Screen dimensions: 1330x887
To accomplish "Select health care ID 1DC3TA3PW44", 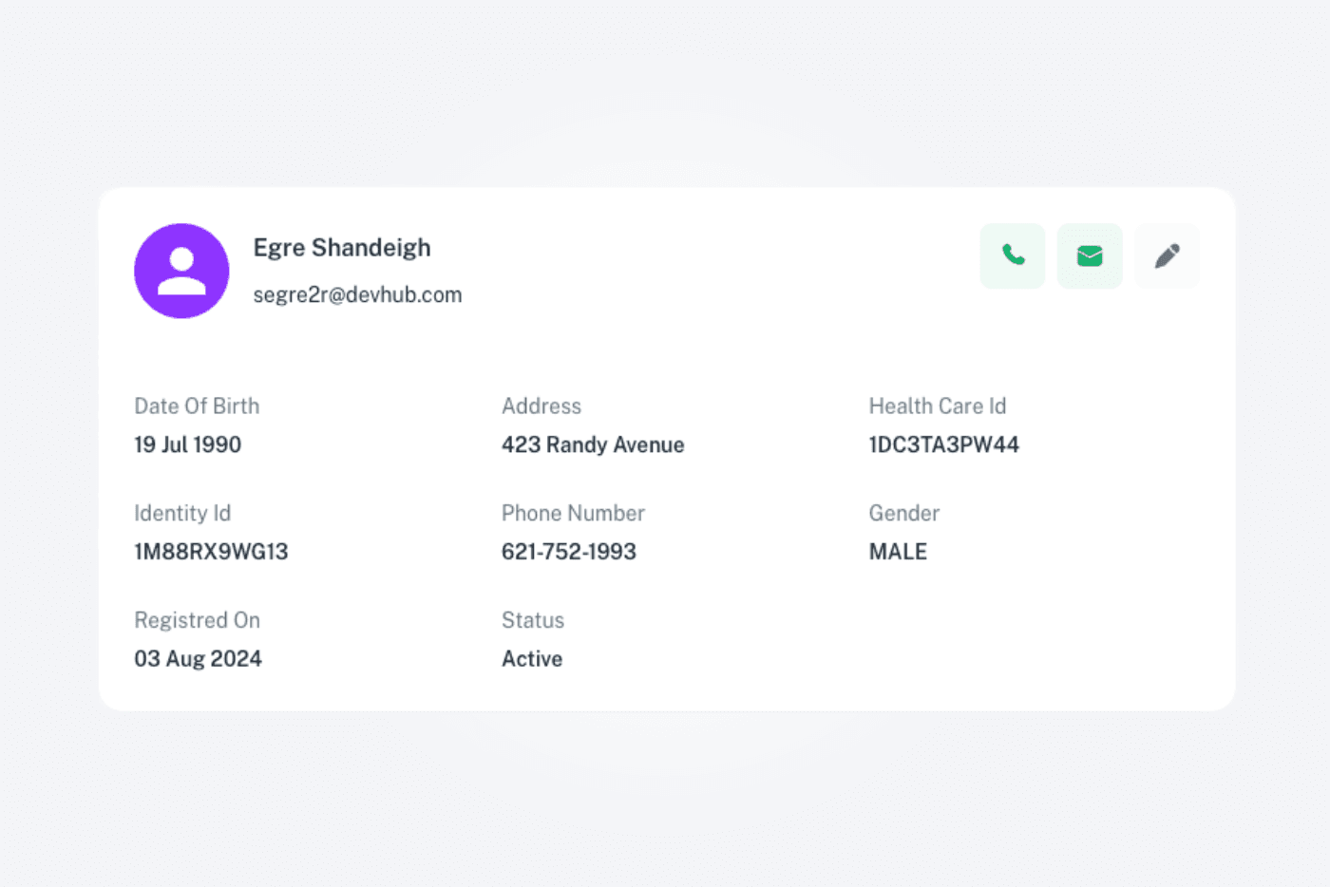I will [x=944, y=444].
